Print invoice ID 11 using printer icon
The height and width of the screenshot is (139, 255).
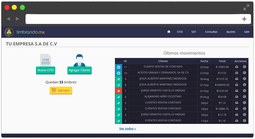point(237,67)
